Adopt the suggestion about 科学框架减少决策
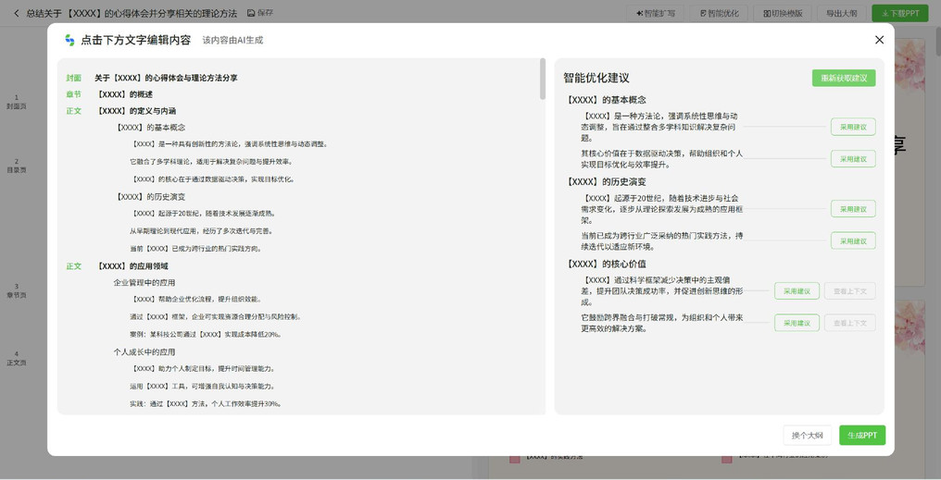 coord(797,291)
